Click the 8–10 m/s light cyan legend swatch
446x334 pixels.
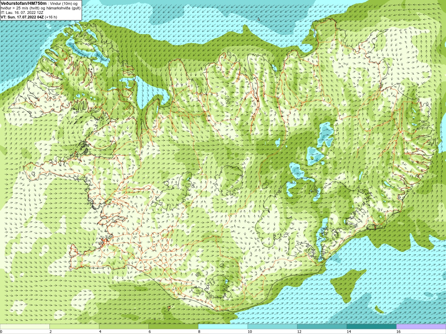[x=223, y=327]
